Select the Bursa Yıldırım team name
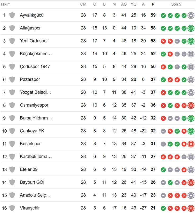This screenshot has width=196, height=213. pyautogui.click(x=36, y=118)
